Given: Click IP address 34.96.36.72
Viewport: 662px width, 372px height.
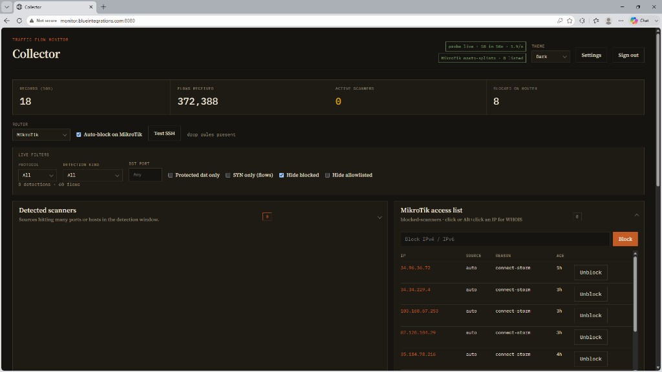Looking at the screenshot, I should click(416, 268).
